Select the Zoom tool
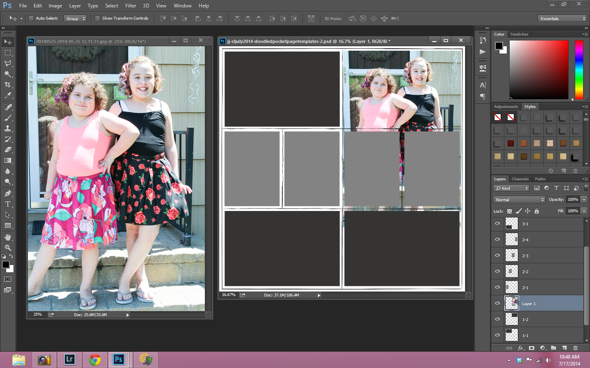This screenshot has width=590, height=368. (x=8, y=248)
